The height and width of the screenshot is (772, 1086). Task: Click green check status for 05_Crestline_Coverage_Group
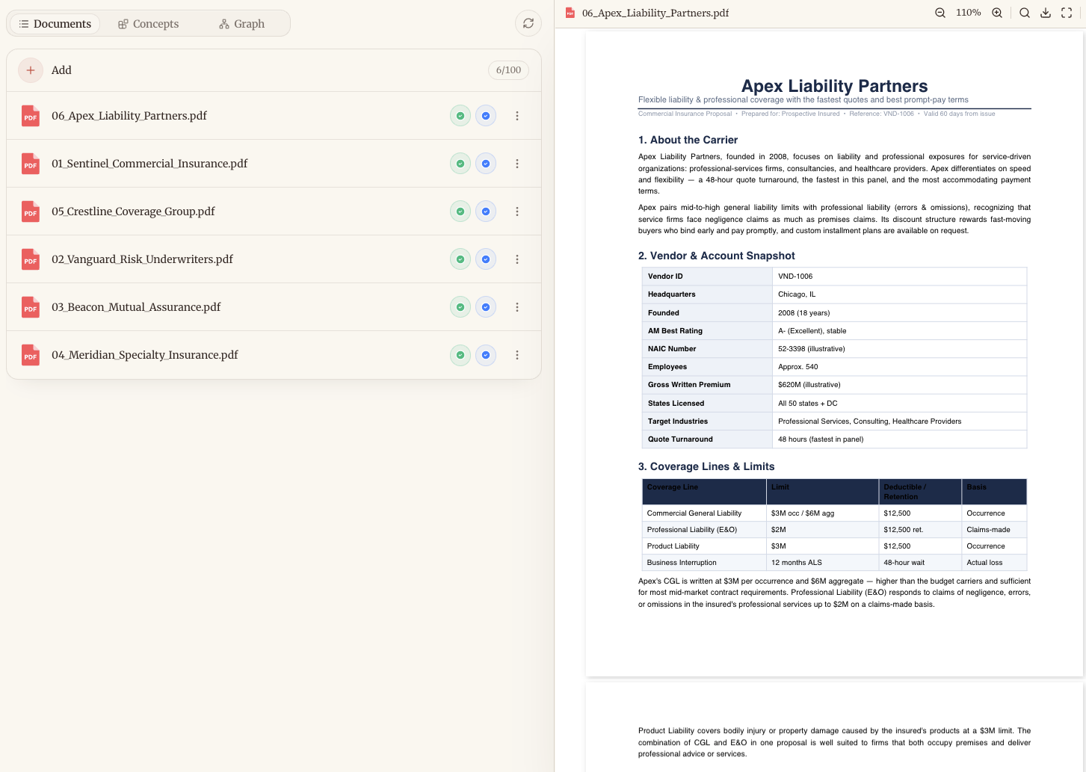[x=460, y=211]
